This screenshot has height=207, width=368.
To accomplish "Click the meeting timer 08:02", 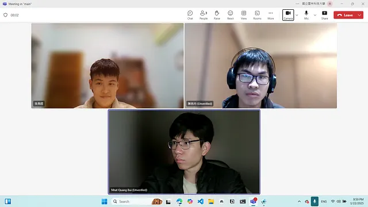I will click(14, 15).
